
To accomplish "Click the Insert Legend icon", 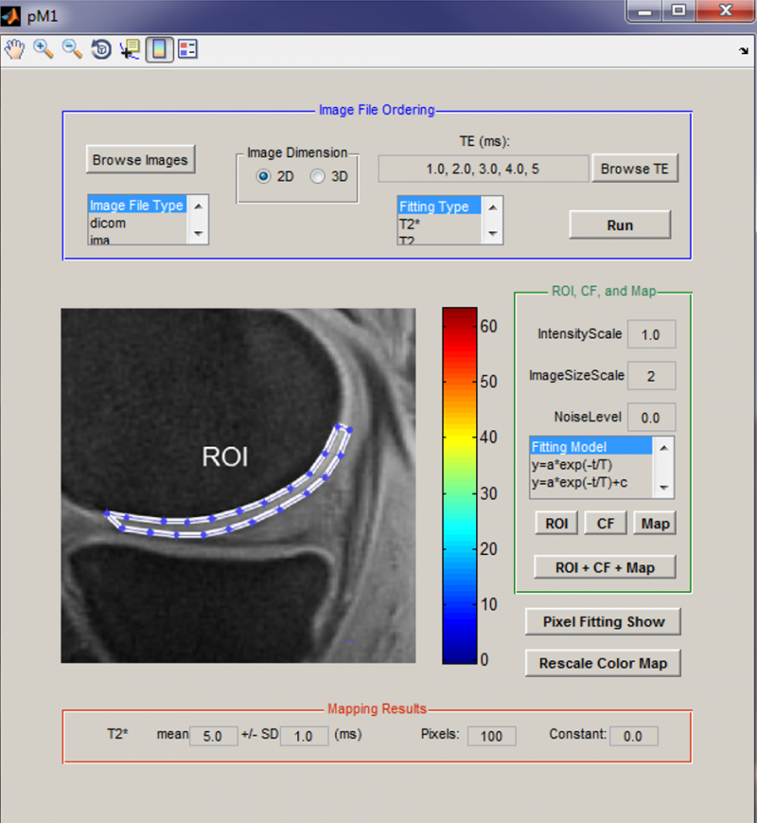I will pos(187,49).
